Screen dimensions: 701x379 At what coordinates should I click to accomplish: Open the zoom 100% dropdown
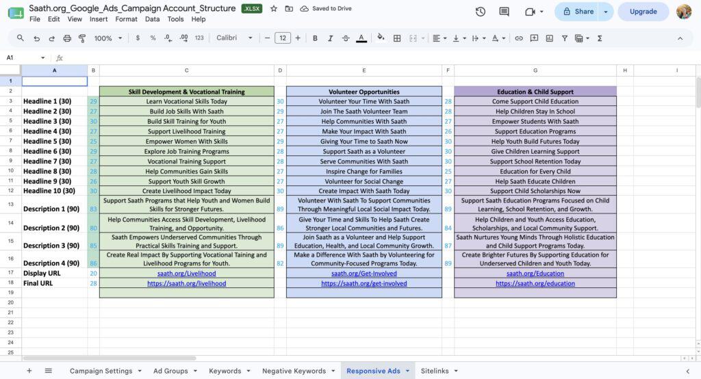[x=107, y=38]
